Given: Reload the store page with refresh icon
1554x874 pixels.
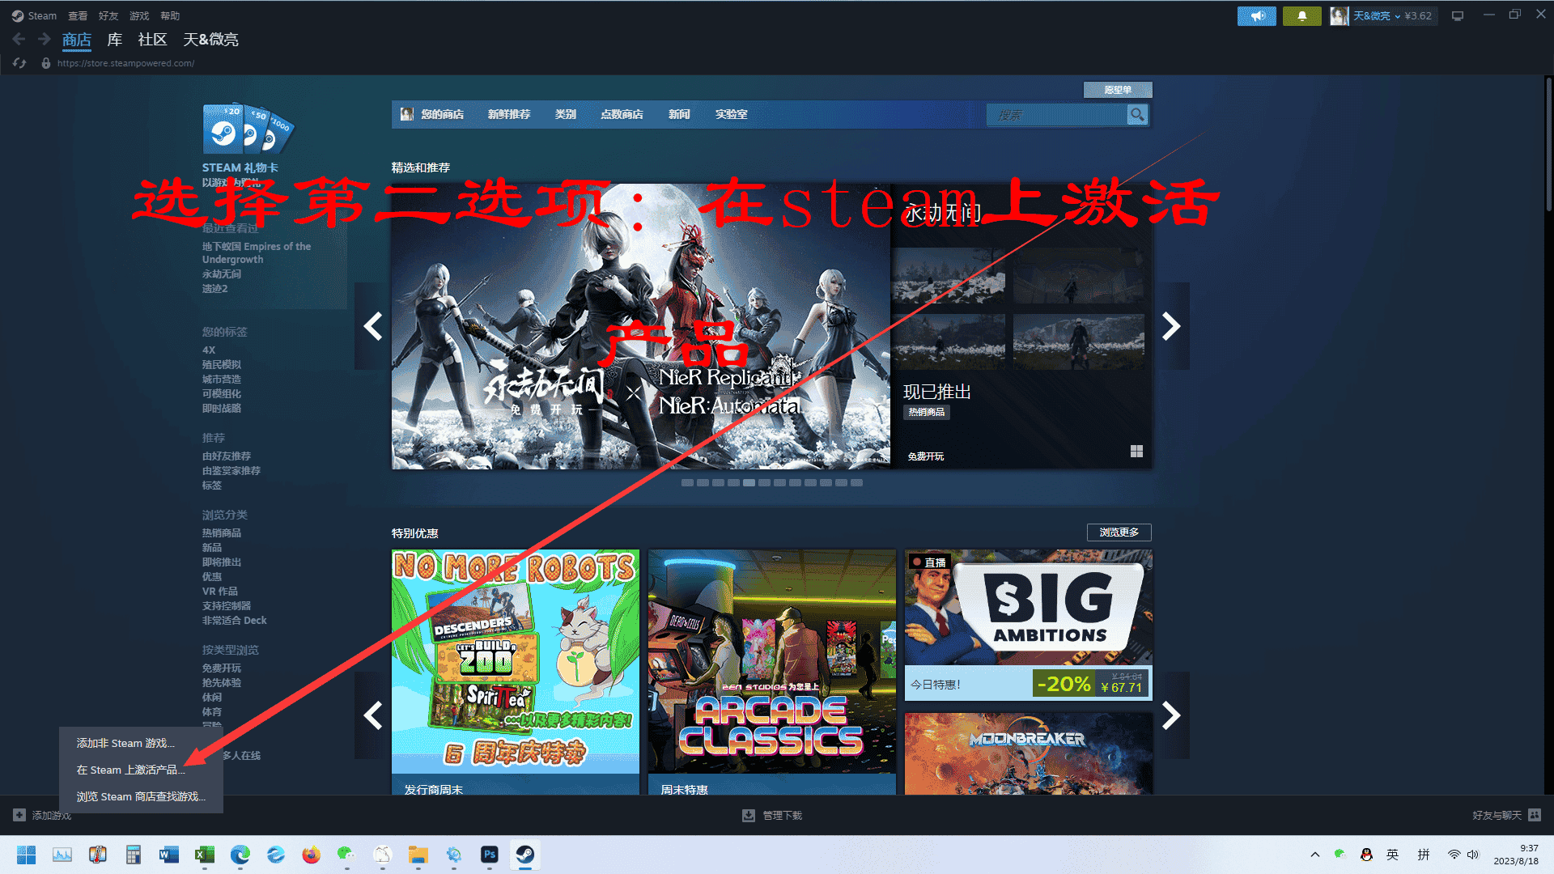Looking at the screenshot, I should (19, 63).
